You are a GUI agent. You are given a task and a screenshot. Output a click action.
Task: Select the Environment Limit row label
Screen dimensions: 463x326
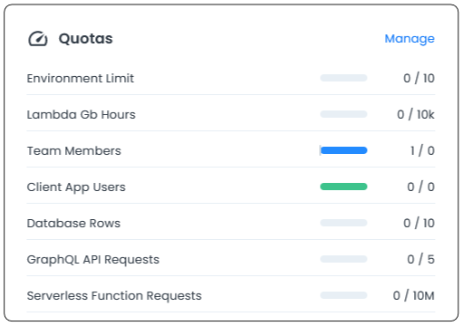coord(81,78)
